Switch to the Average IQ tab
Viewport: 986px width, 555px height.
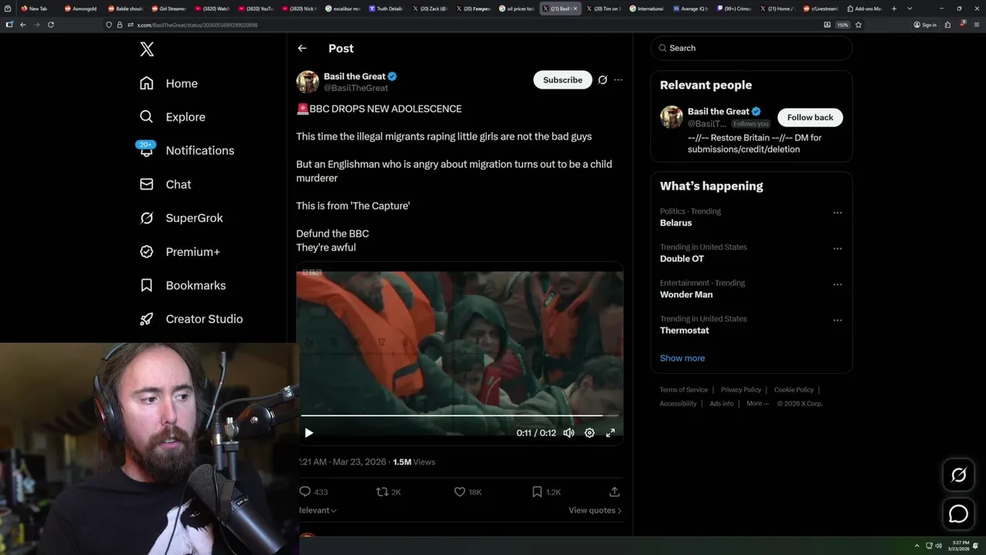tap(690, 8)
